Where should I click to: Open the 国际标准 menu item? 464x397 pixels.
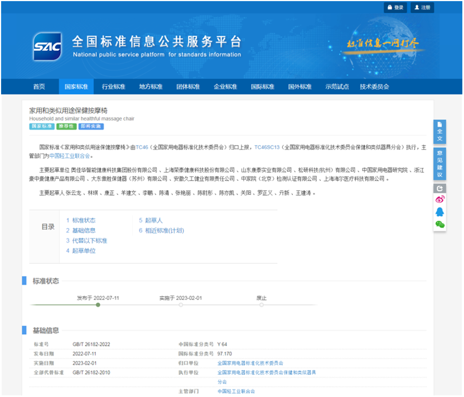(x=262, y=87)
